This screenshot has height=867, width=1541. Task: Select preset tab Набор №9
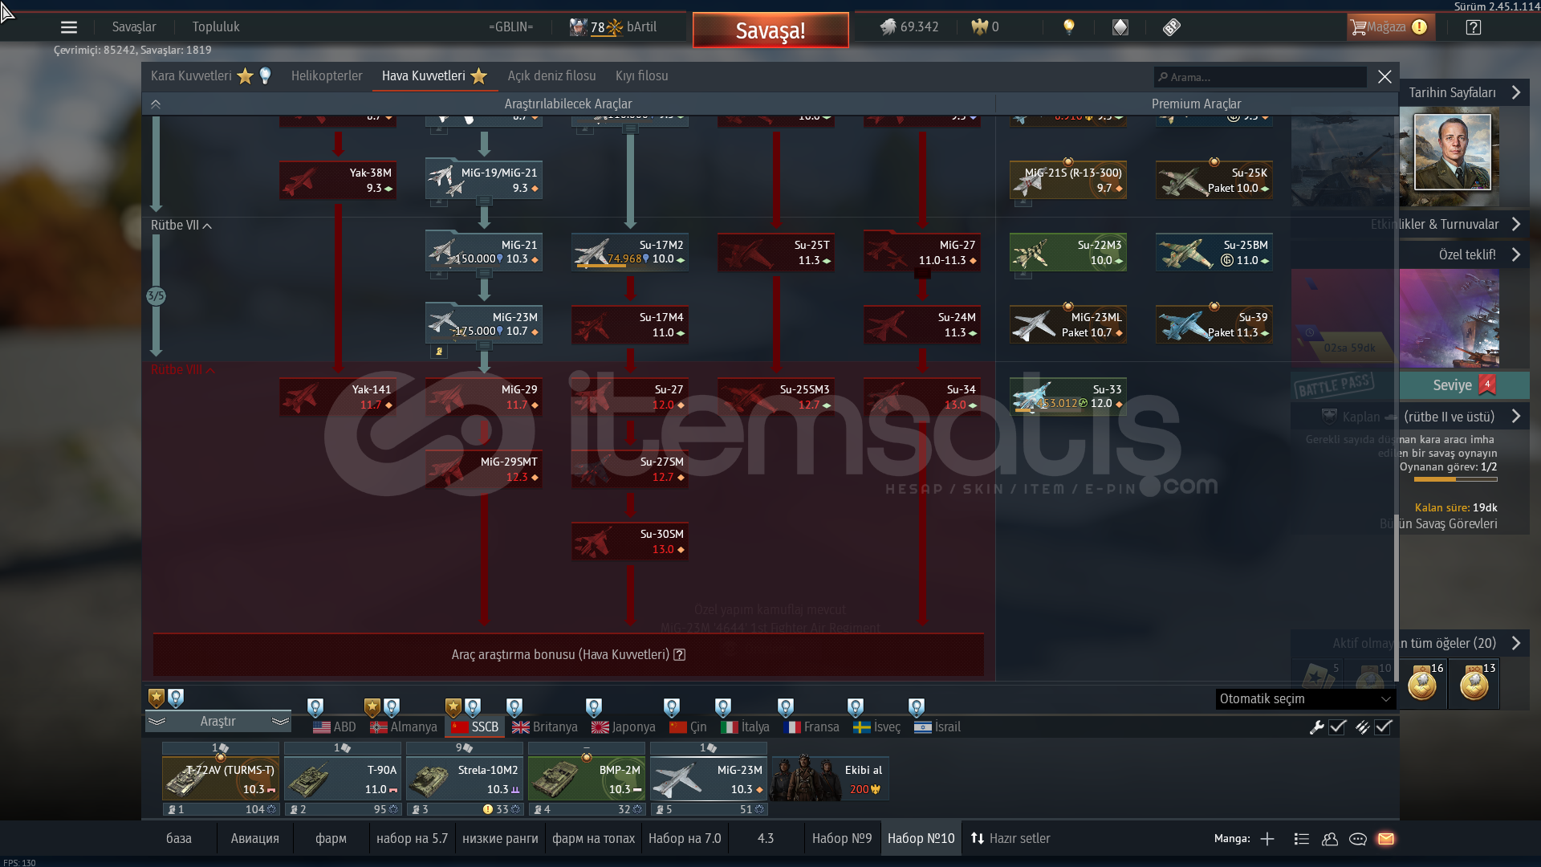coord(841,839)
